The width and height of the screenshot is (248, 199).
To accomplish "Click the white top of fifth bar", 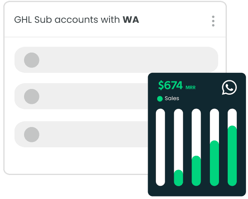I will [x=232, y=117].
